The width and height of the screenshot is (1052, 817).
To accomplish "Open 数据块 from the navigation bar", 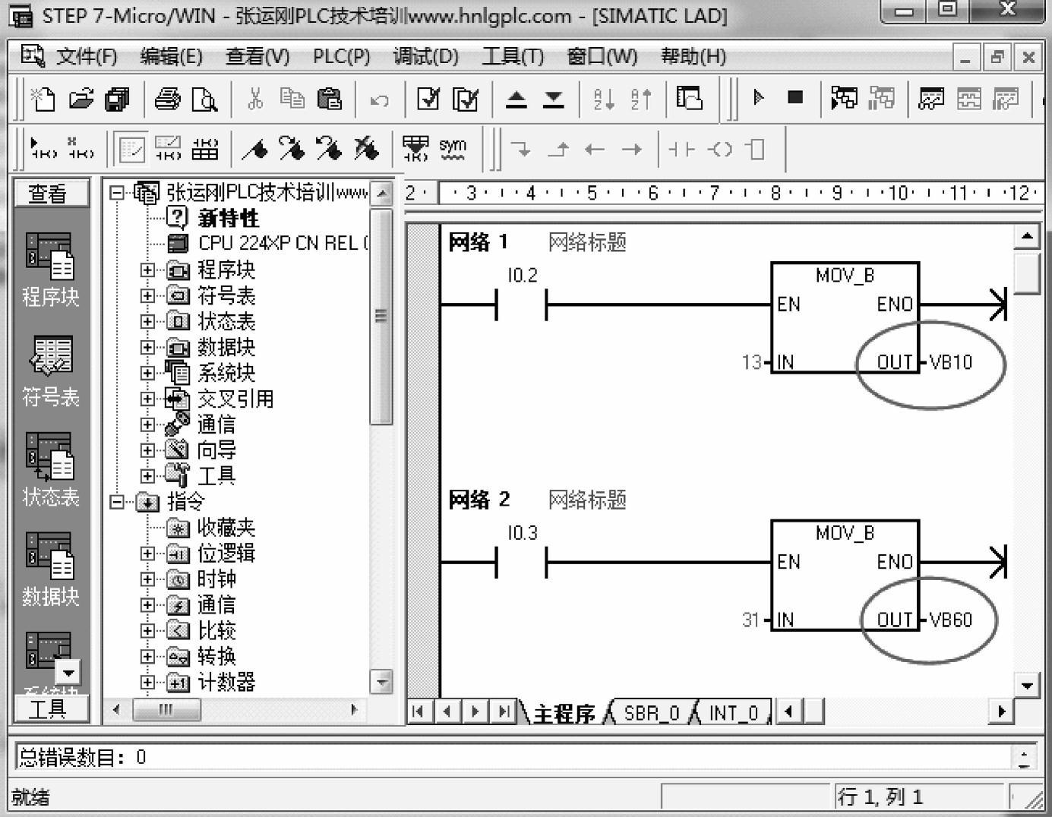I will [50, 569].
